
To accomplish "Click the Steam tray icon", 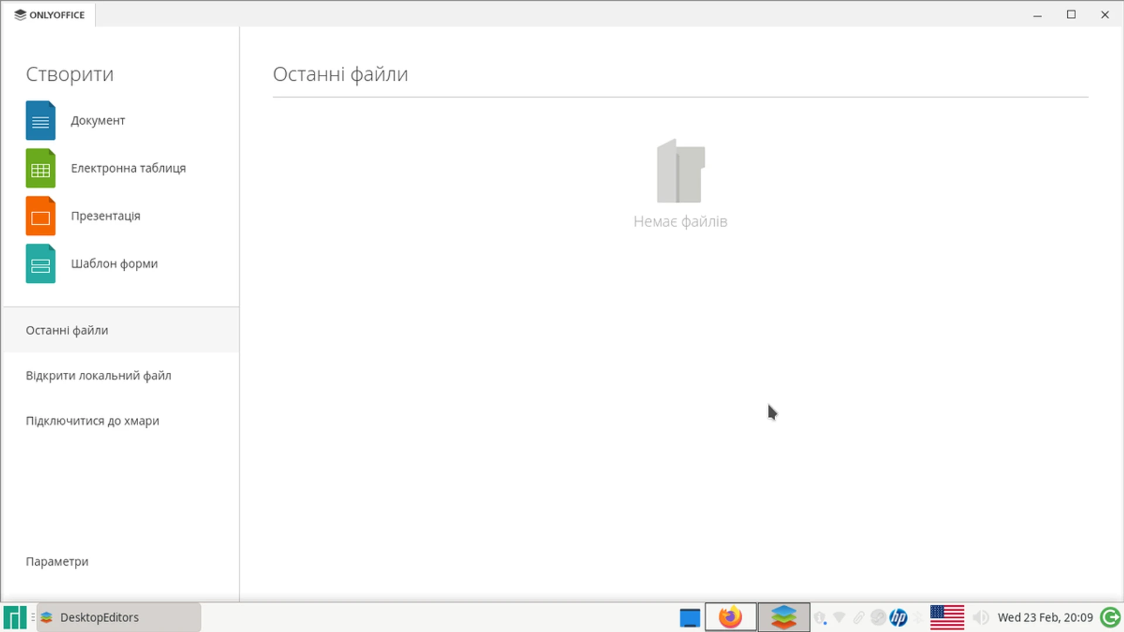I will 878,617.
